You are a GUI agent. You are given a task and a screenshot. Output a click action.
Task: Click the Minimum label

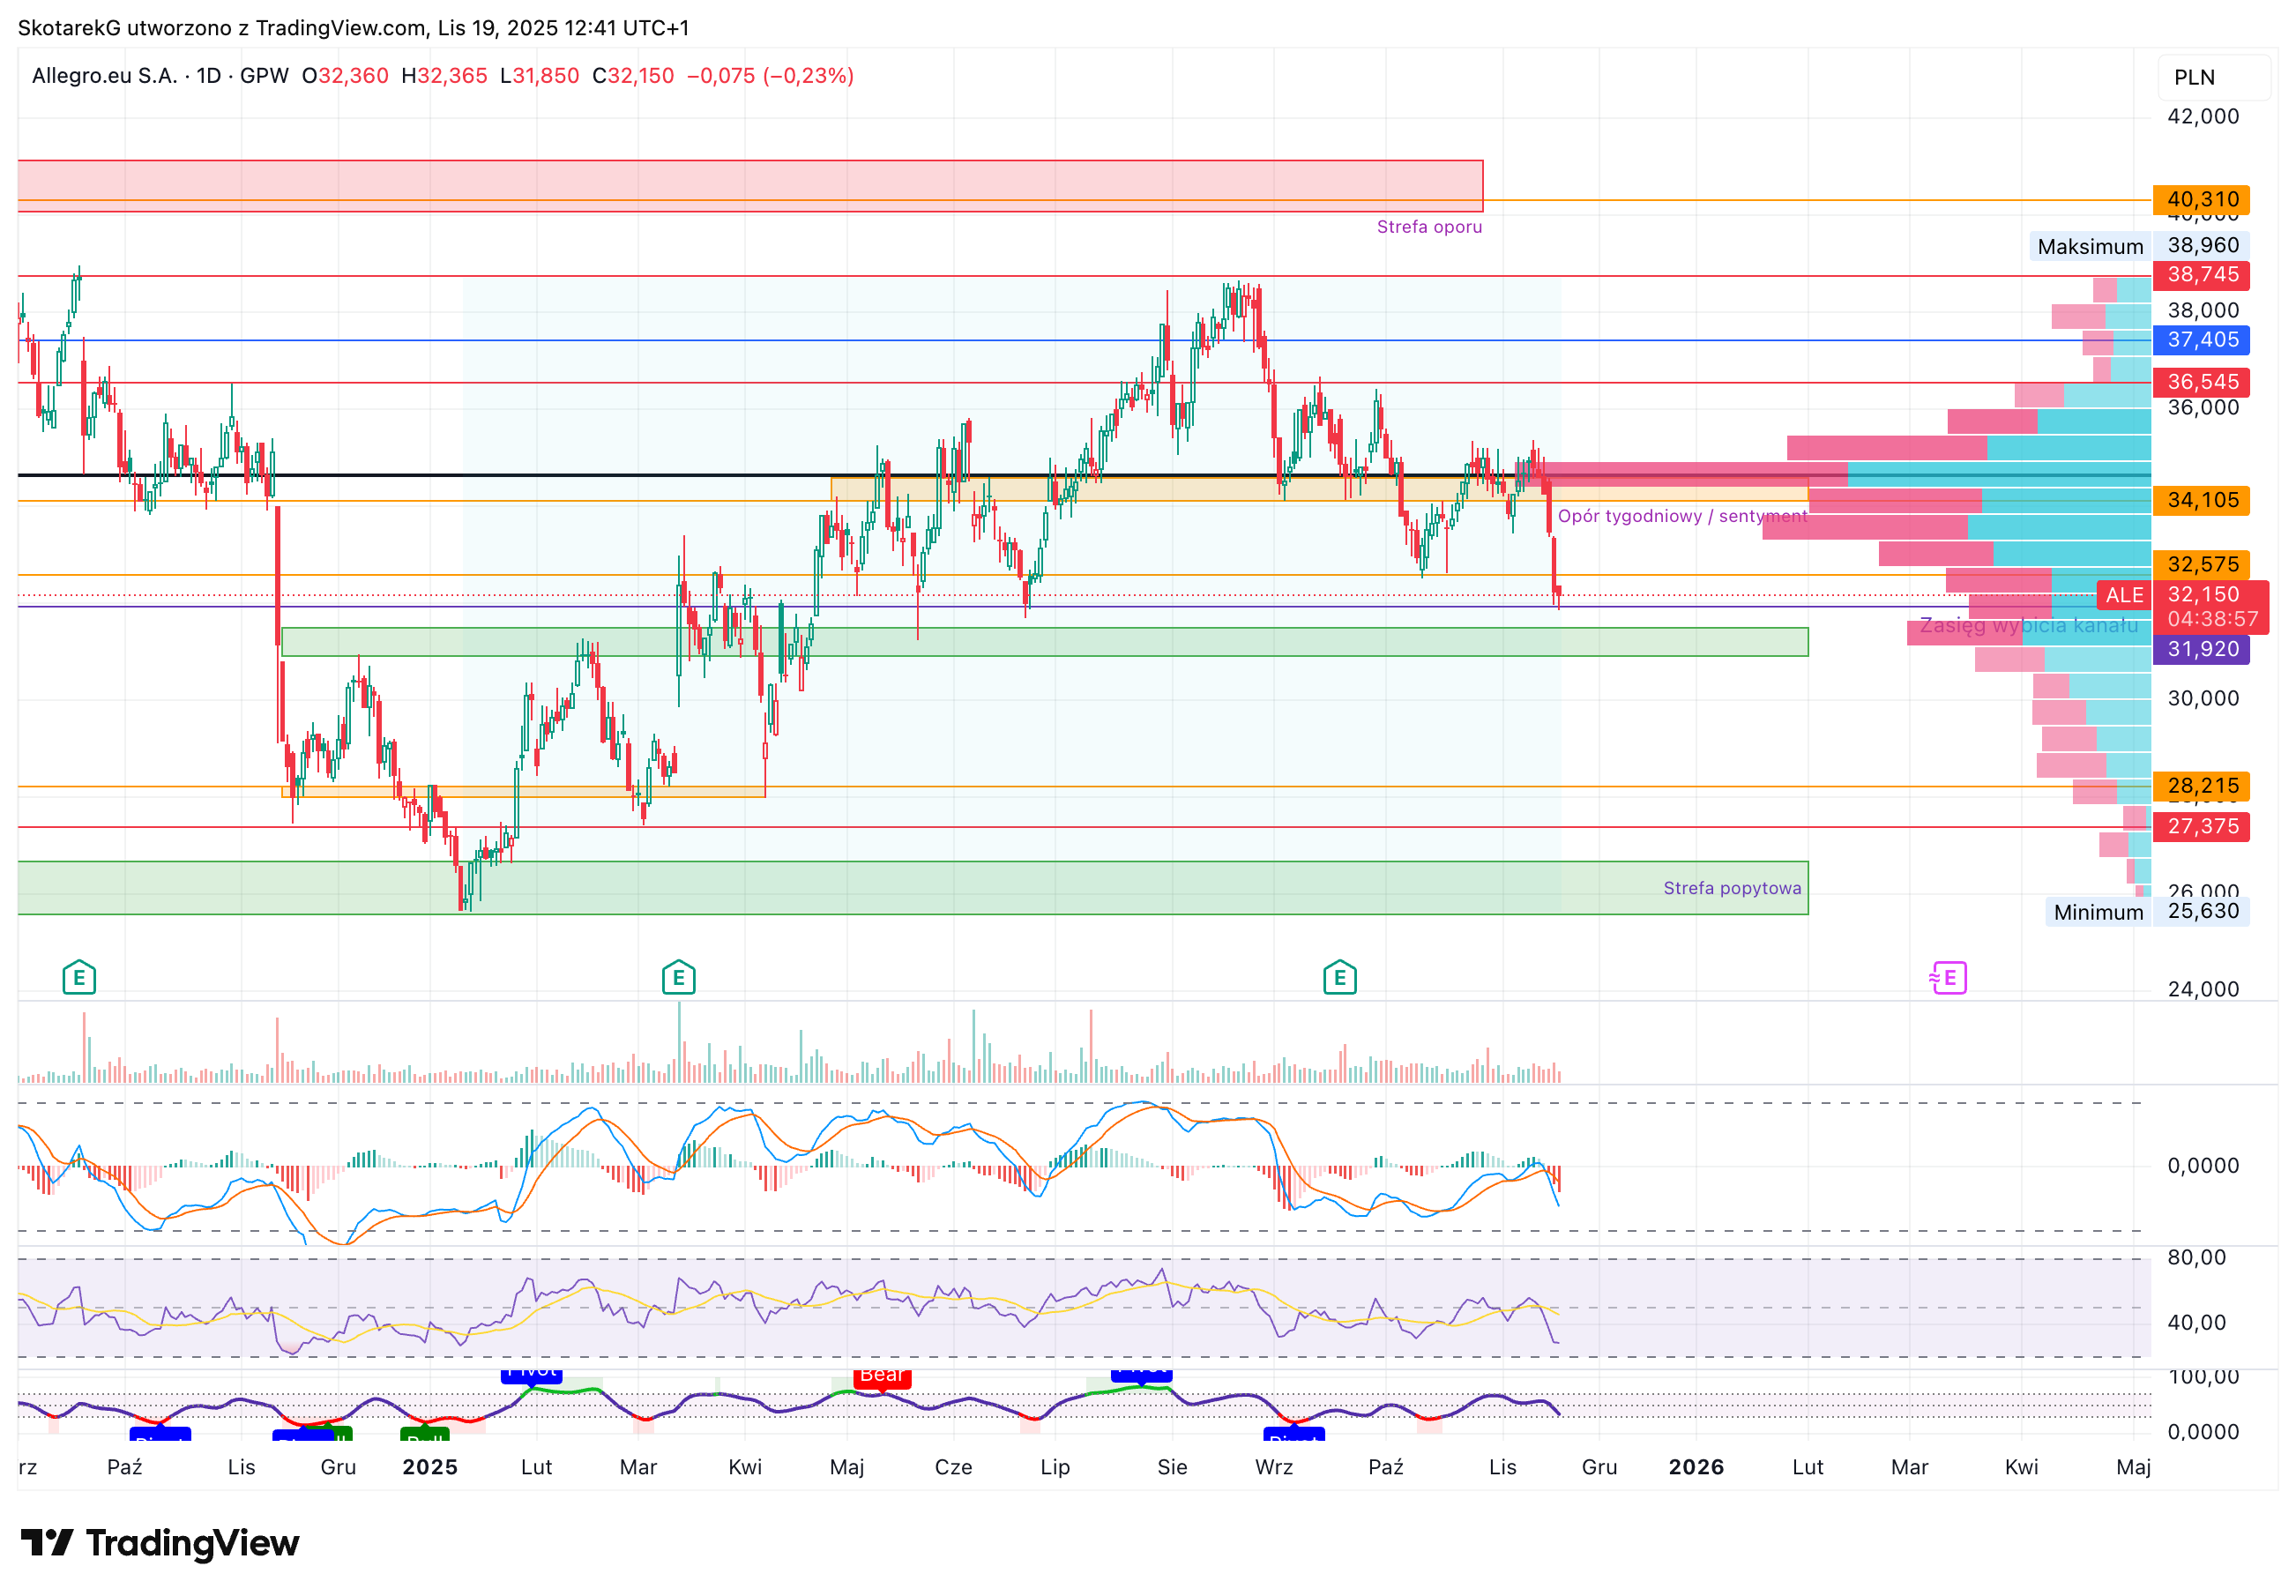[x=2098, y=912]
